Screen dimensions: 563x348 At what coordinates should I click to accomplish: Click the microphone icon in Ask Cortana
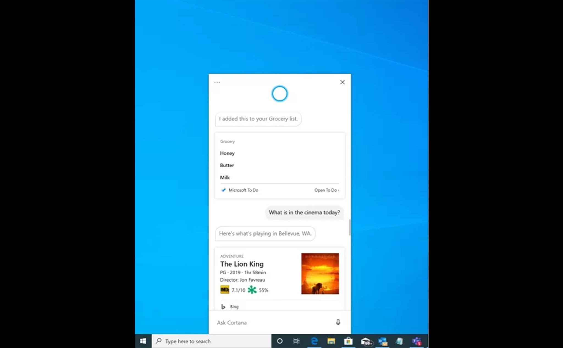338,322
